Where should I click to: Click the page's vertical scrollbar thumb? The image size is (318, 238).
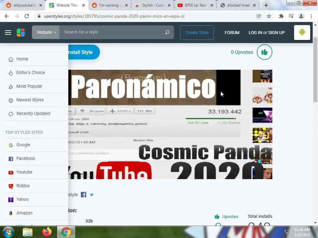click(316, 70)
